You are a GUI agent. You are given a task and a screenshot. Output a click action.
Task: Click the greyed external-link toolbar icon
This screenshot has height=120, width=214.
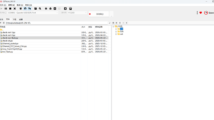point(59,9)
